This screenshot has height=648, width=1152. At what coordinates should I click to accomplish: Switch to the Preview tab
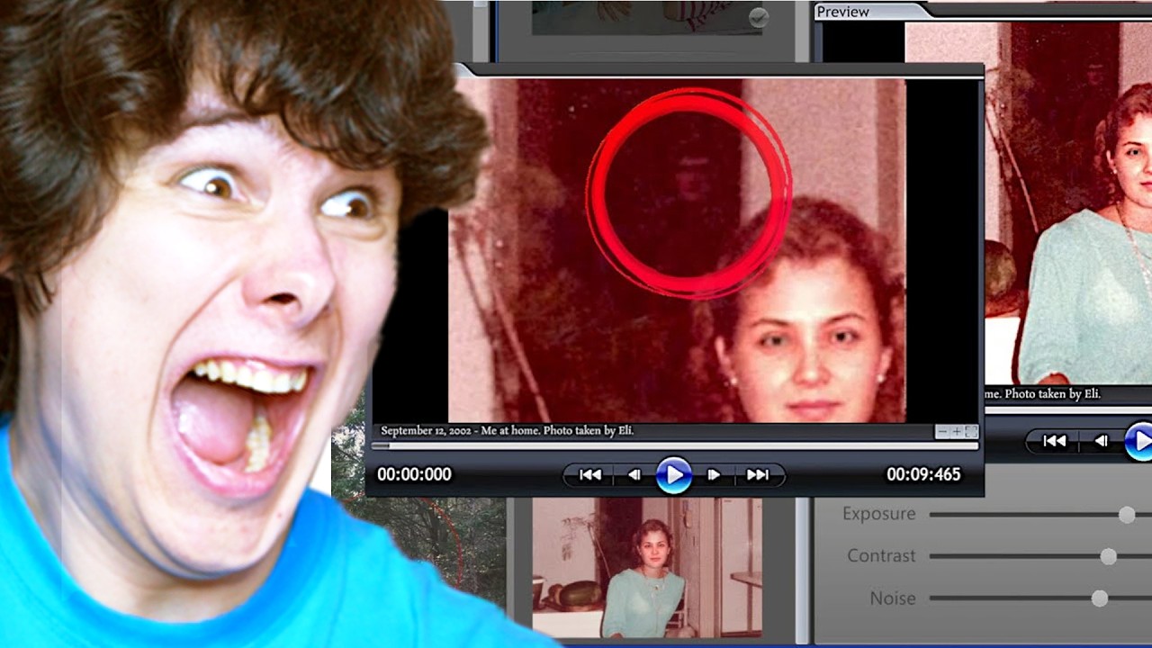(842, 12)
